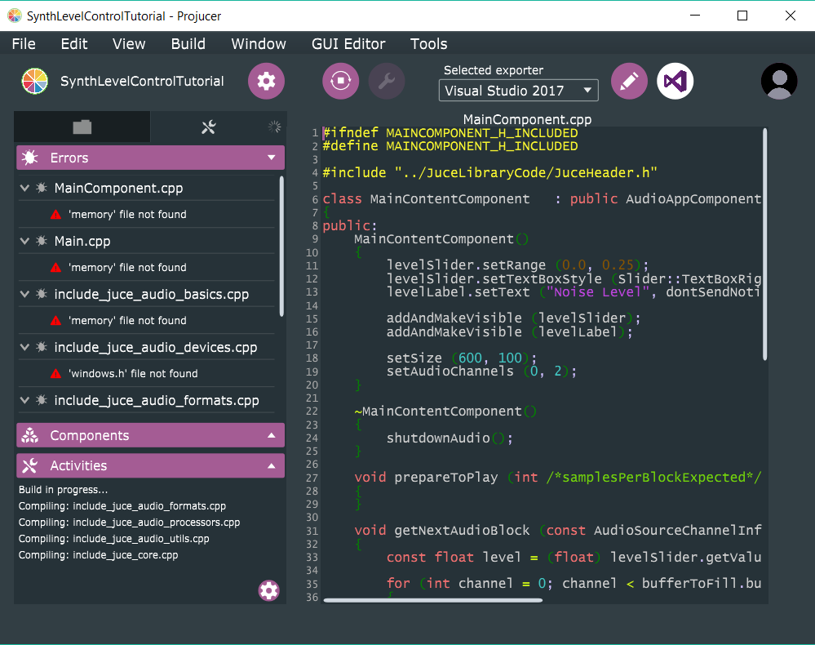Click the Errors panel header
The image size is (815, 645).
[151, 158]
